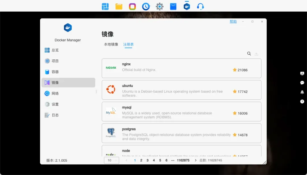Select the nginx image entry
The image size is (307, 175).
(181, 68)
